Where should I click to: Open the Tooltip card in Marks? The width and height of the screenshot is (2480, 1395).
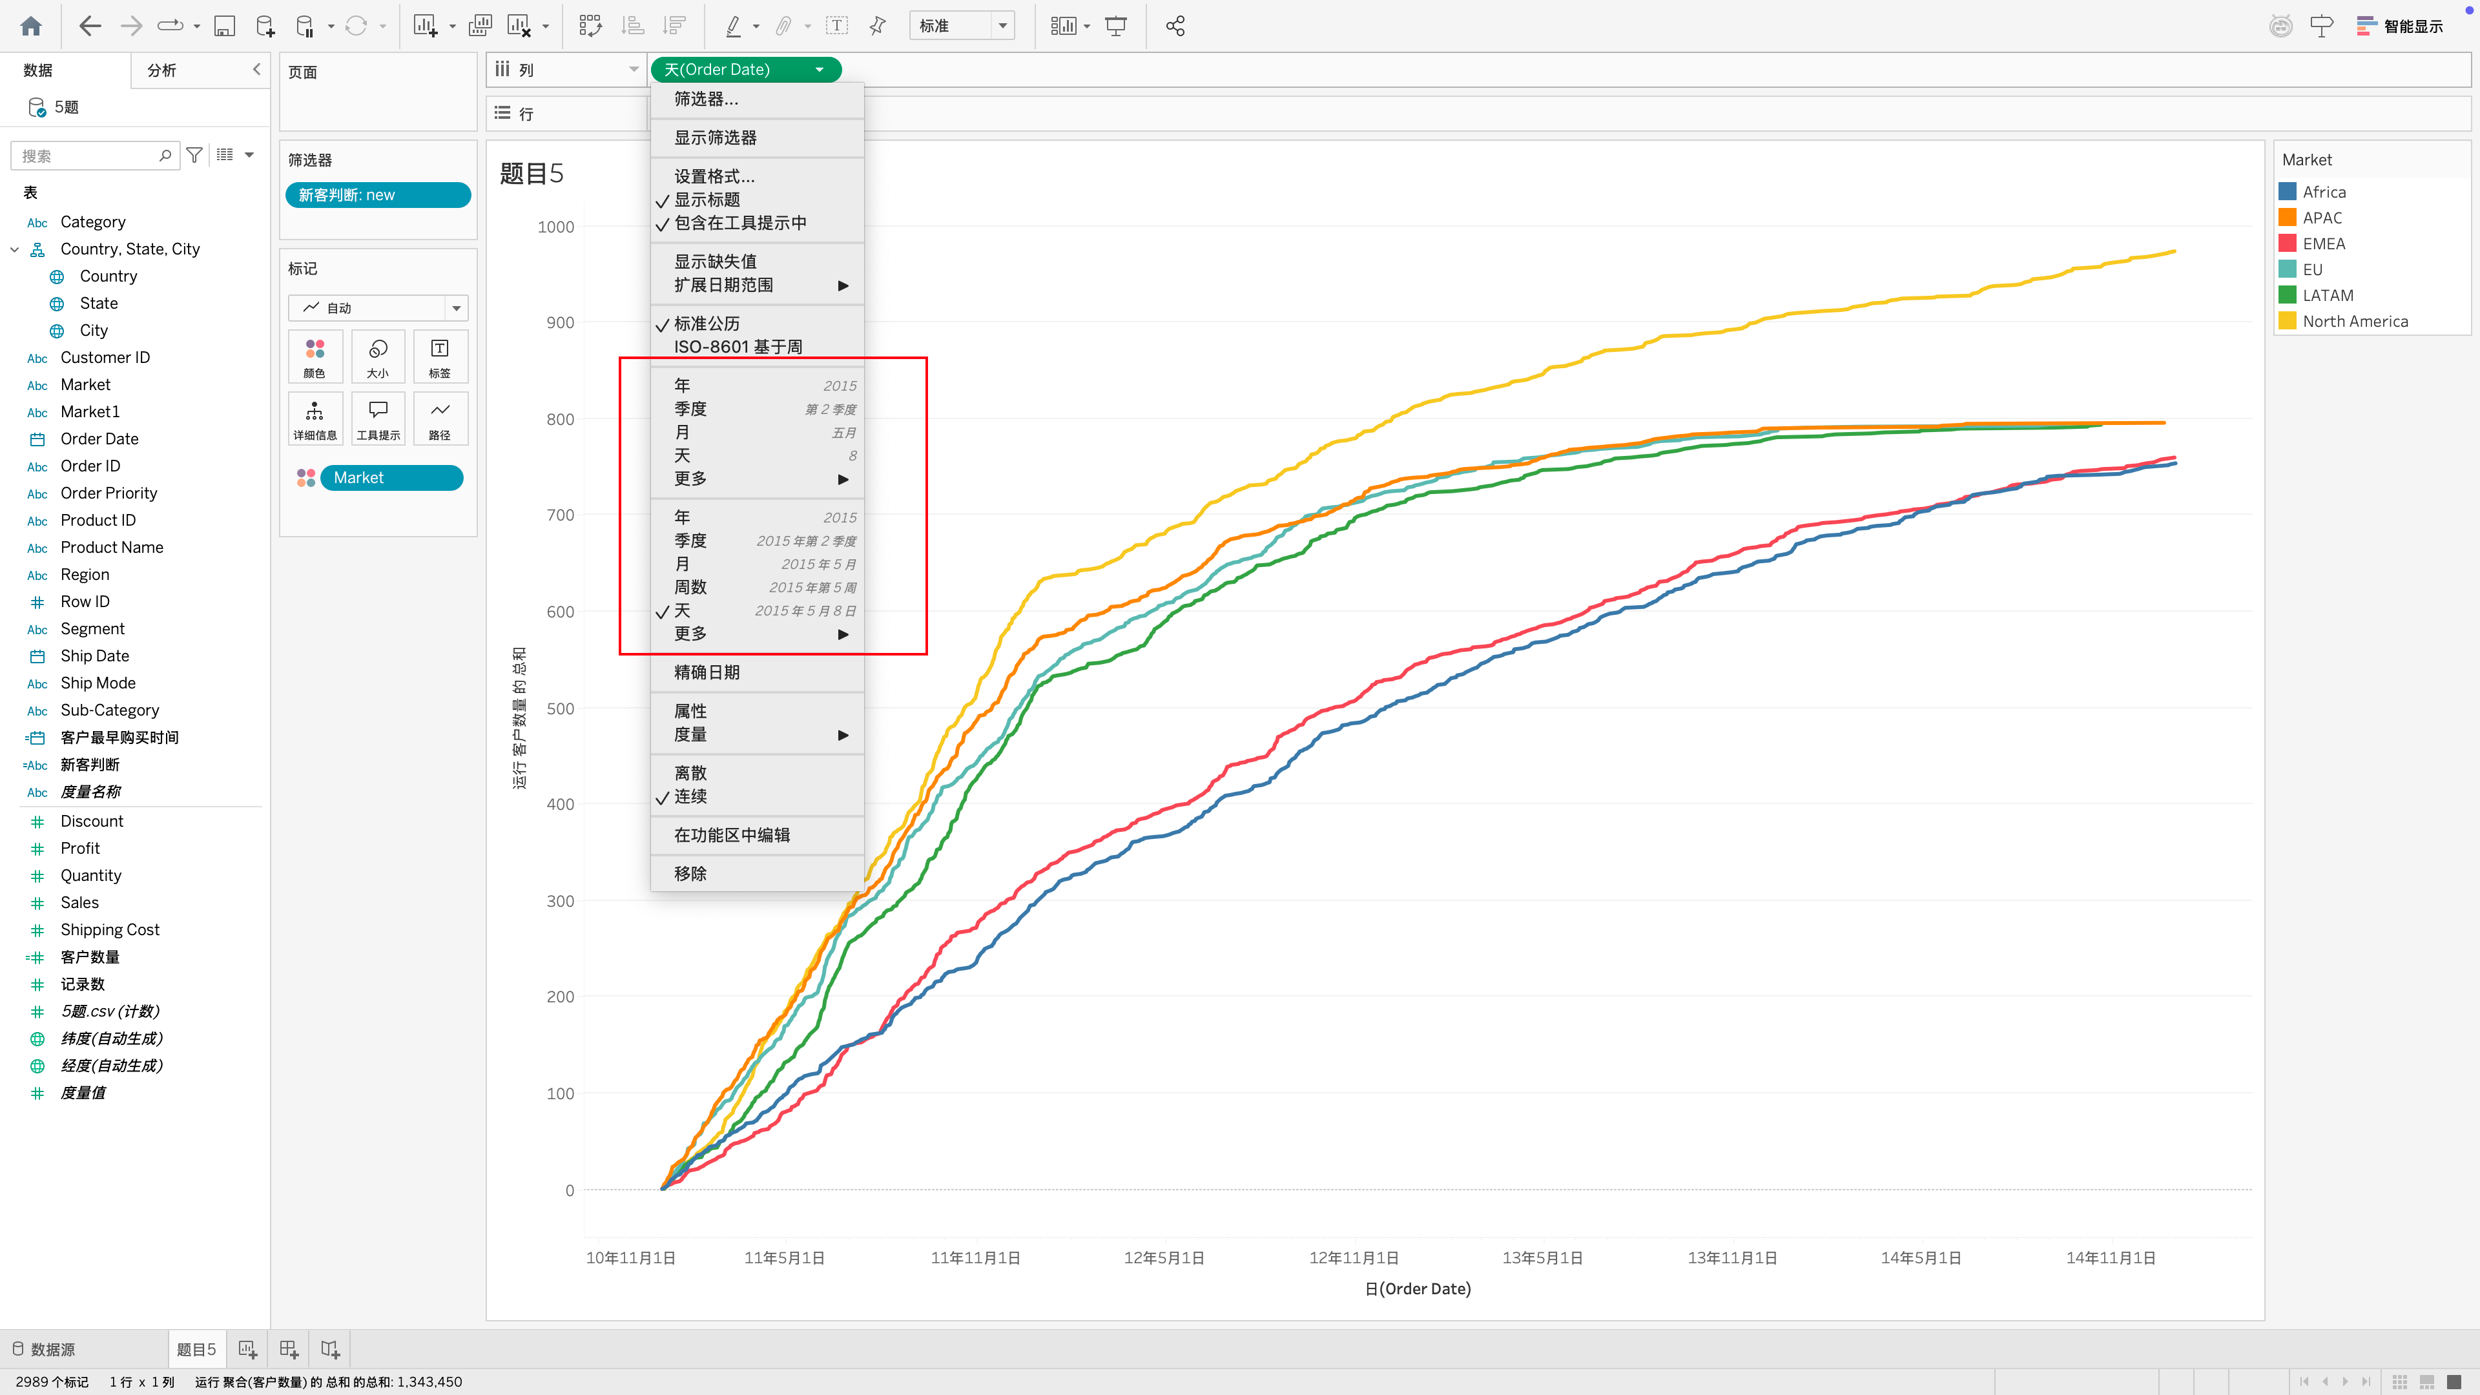(x=377, y=418)
